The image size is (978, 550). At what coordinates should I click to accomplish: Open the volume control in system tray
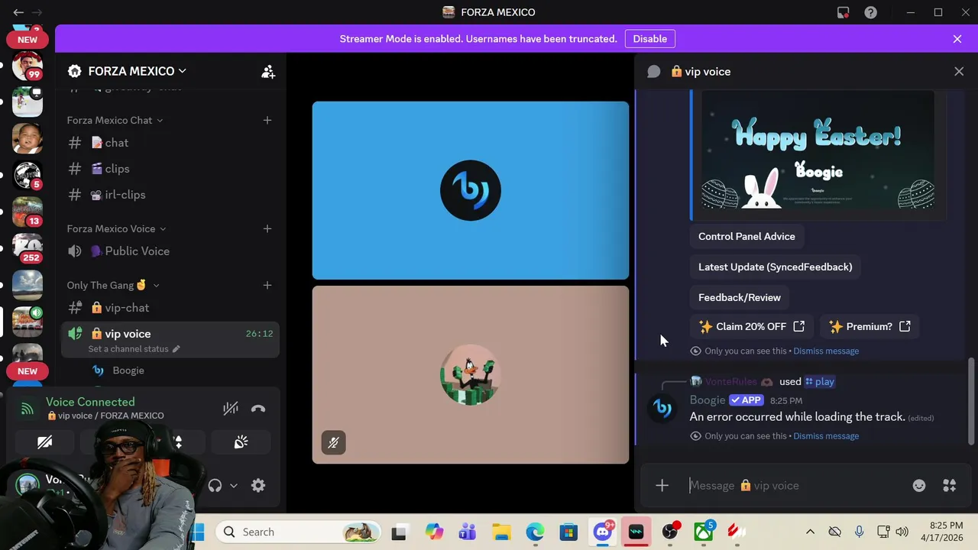point(902,532)
